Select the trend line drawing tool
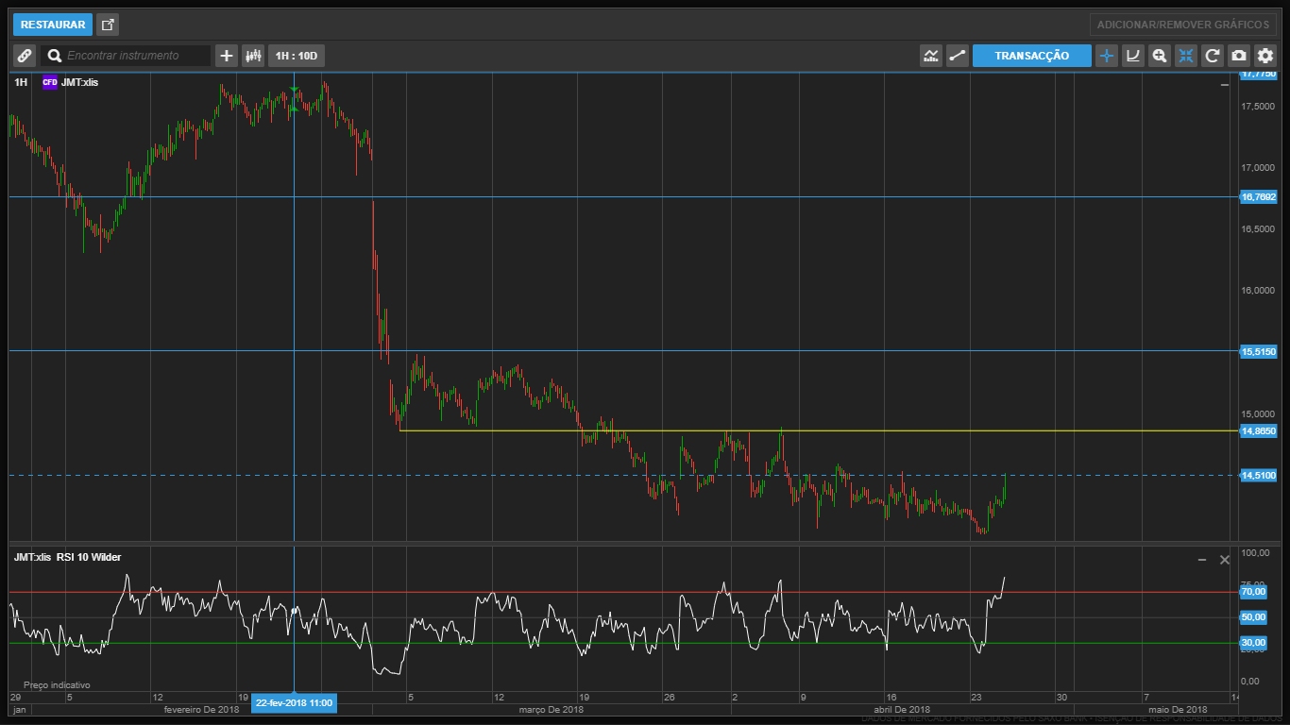This screenshot has width=1290, height=725. point(958,56)
